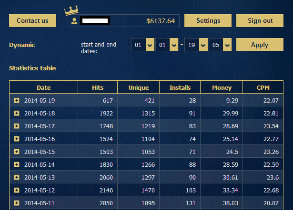Open the Settings page
The width and height of the screenshot is (293, 210).
coord(208,21)
